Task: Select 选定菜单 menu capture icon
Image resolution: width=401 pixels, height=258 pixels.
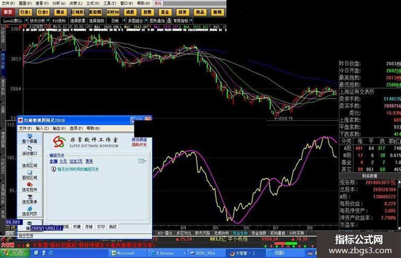Action: 30,199
